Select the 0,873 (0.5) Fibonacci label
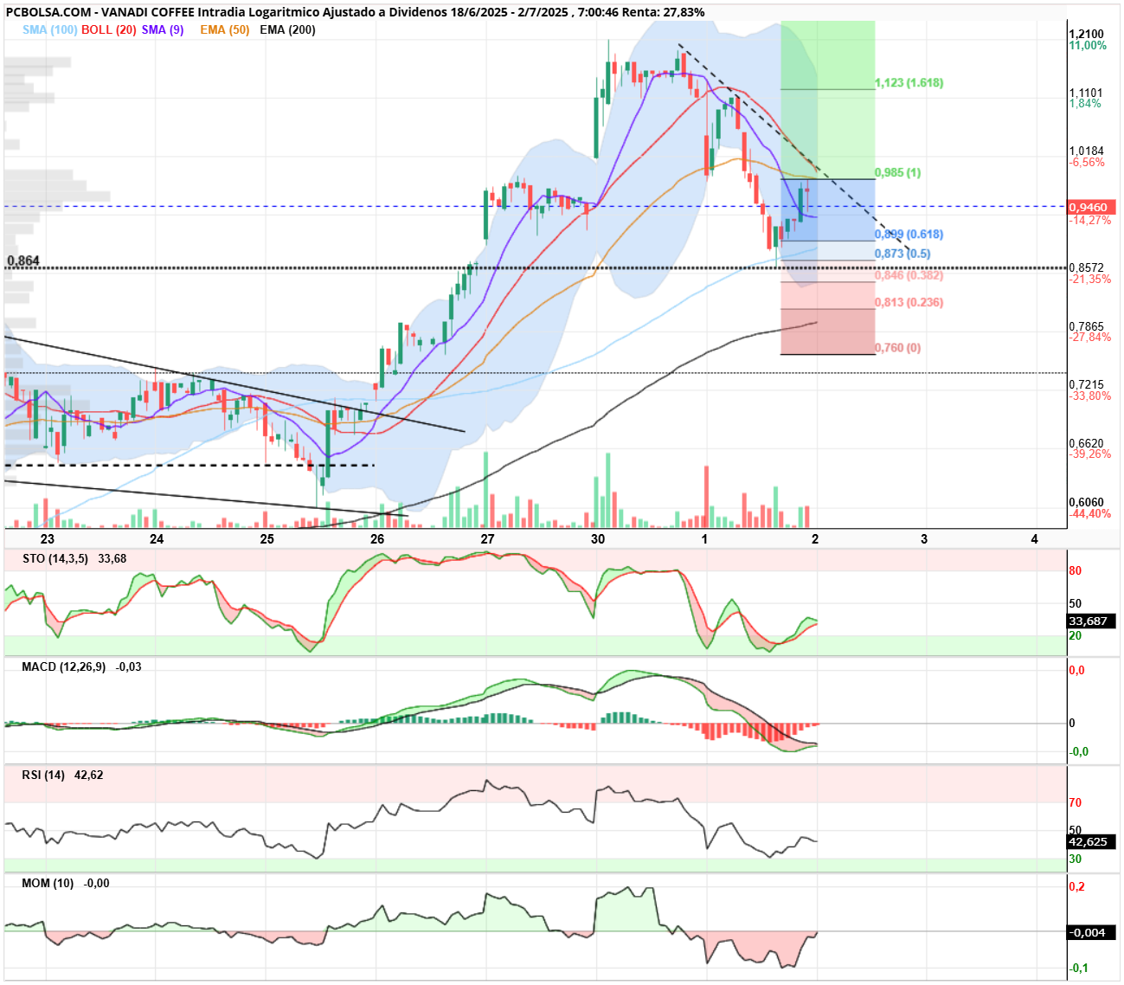 coord(903,254)
